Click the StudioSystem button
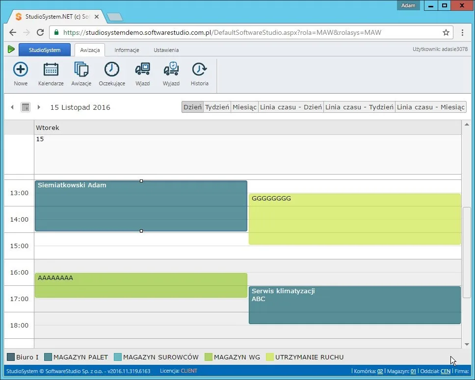Image resolution: width=475 pixels, height=380 pixels. pos(45,50)
